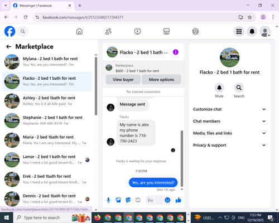Select the Messenger | Facebook tab
The image size is (279, 223).
pos(42,6)
